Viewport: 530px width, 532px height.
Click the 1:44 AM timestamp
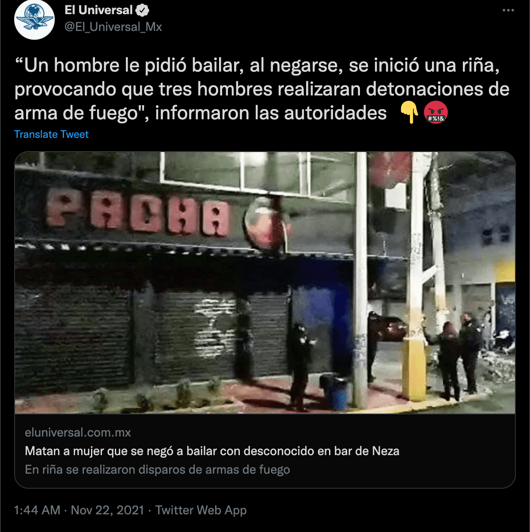[37, 510]
